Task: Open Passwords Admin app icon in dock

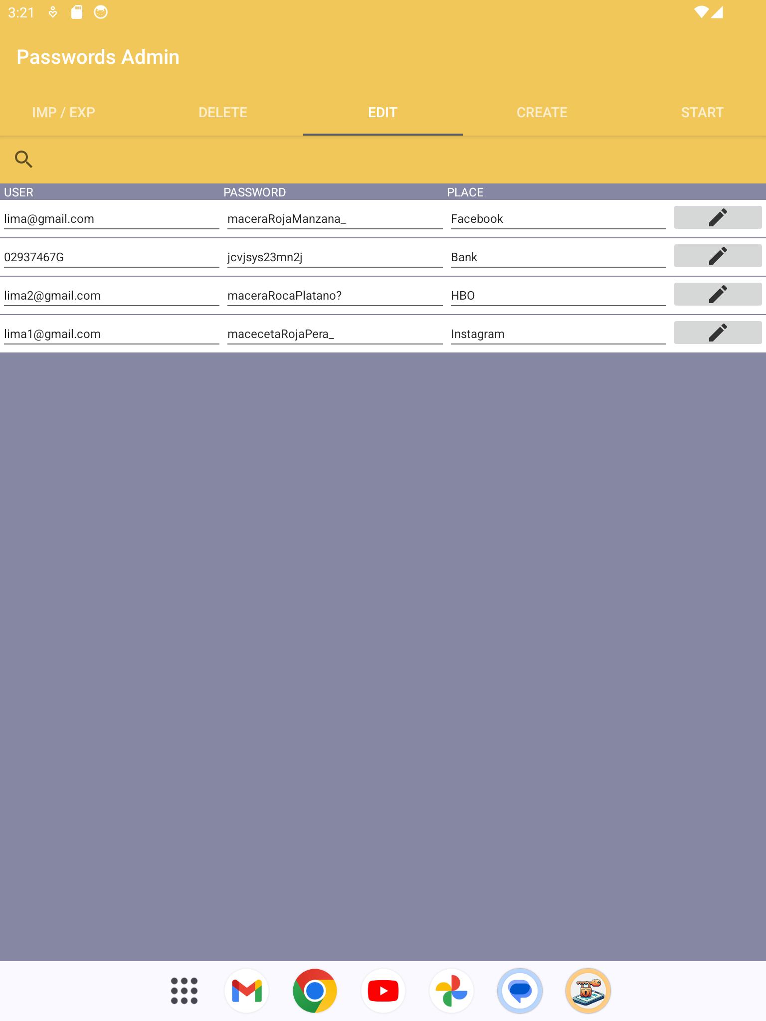Action: pos(588,991)
